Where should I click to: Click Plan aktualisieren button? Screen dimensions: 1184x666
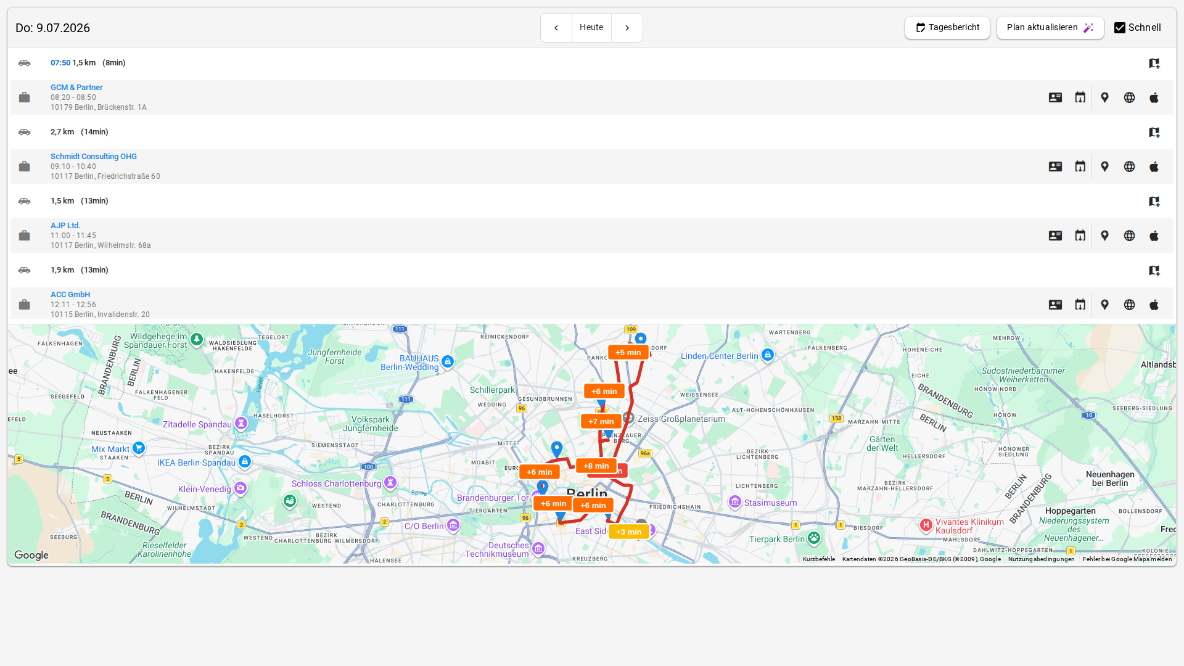tap(1050, 28)
